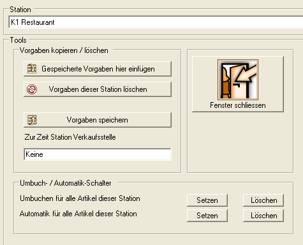Set Umbuchen for all articles with Setzen
This screenshot has height=245, width=303.
click(x=207, y=200)
